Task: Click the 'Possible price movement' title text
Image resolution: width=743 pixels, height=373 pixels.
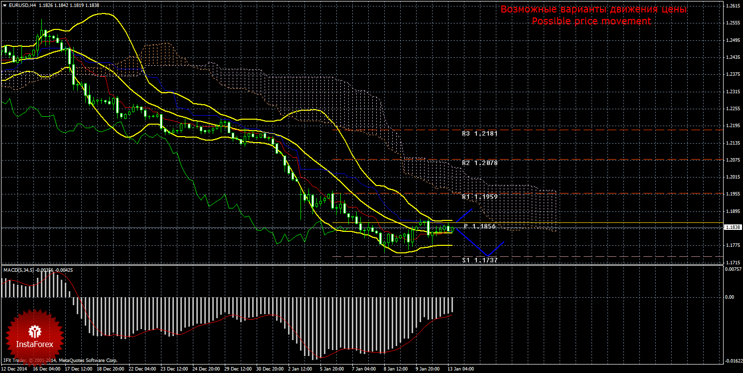Action: tap(591, 21)
